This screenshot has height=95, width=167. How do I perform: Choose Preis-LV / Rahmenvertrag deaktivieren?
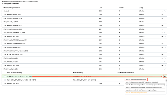tap(136, 93)
